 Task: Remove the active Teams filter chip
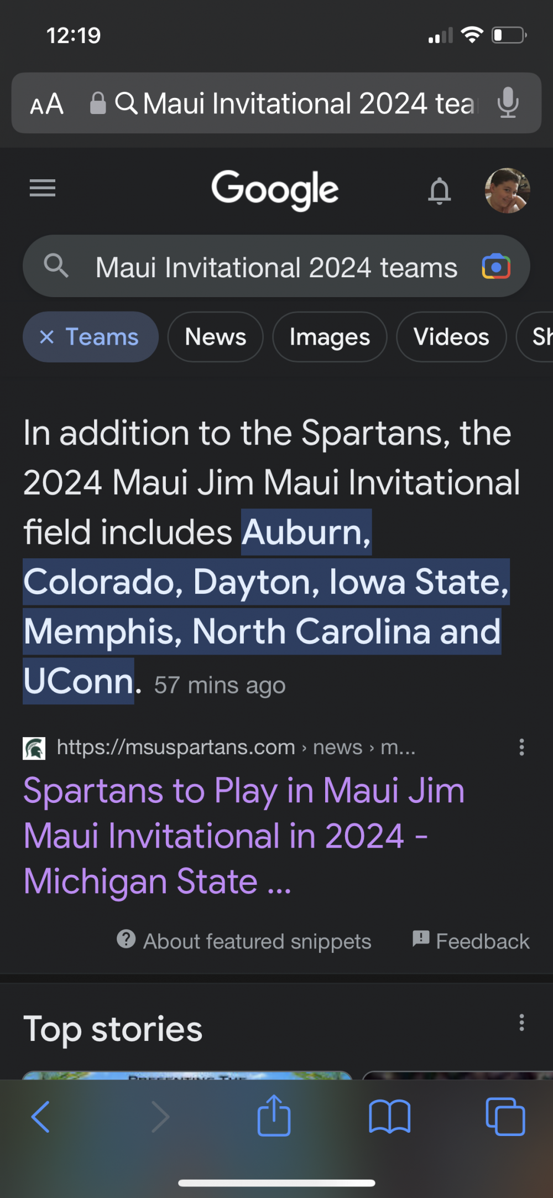pyautogui.click(x=47, y=337)
